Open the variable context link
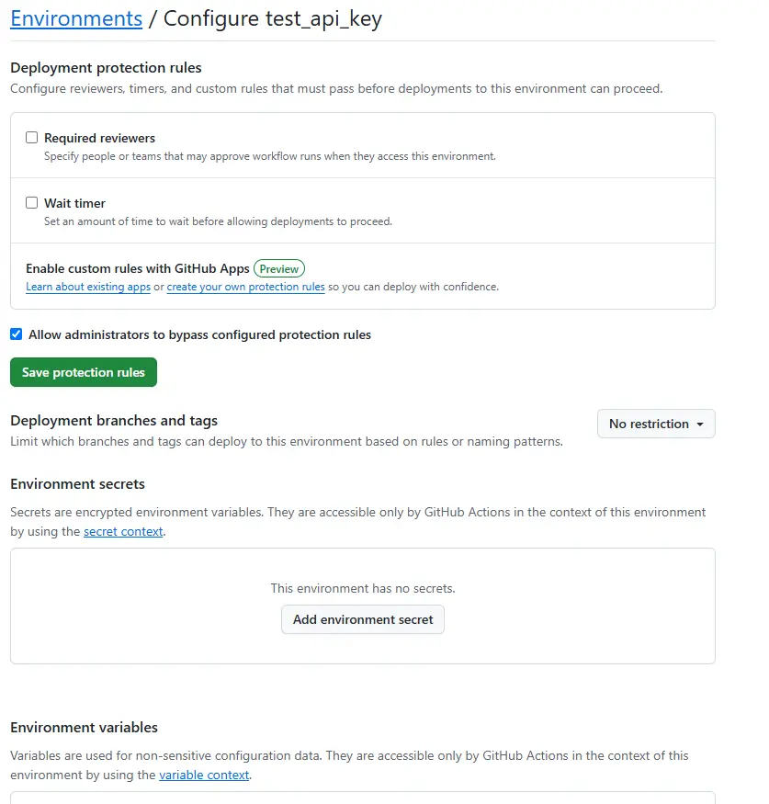769x804 pixels. click(x=204, y=775)
